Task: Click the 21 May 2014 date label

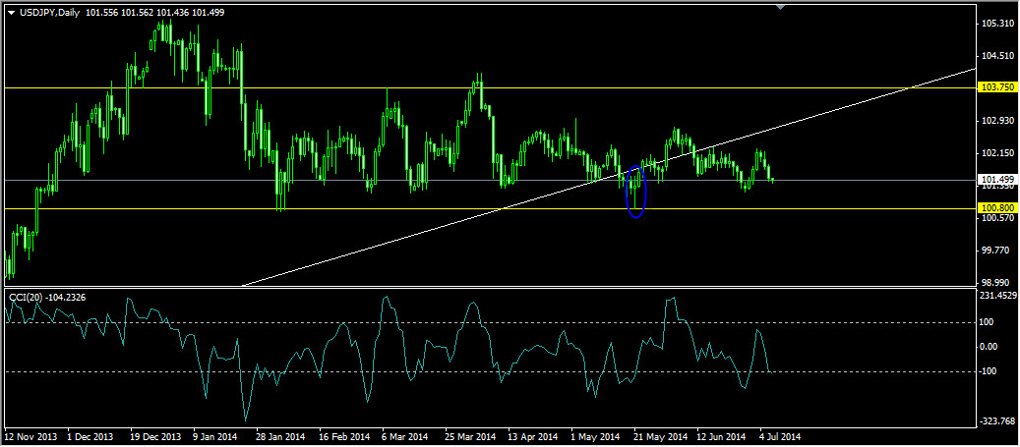Action: [660, 435]
